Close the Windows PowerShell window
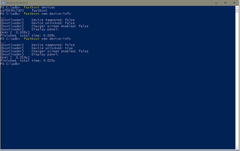Image resolution: width=240 pixels, height=151 pixels. [x=235, y=3]
